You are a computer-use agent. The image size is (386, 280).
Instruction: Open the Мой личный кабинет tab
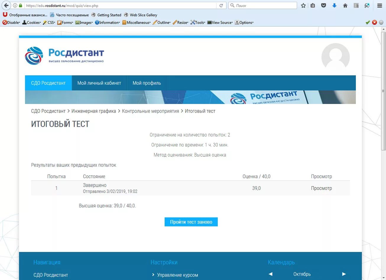coord(99,83)
